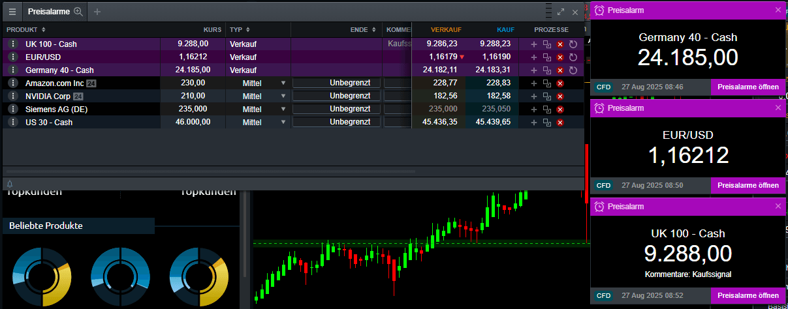The height and width of the screenshot is (309, 788).
Task: Open Typ dropdown for US 30 - Cash
Action: pyautogui.click(x=283, y=122)
